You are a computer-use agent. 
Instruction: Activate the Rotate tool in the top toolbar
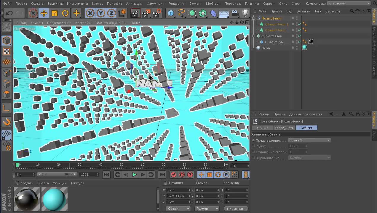coord(65,13)
